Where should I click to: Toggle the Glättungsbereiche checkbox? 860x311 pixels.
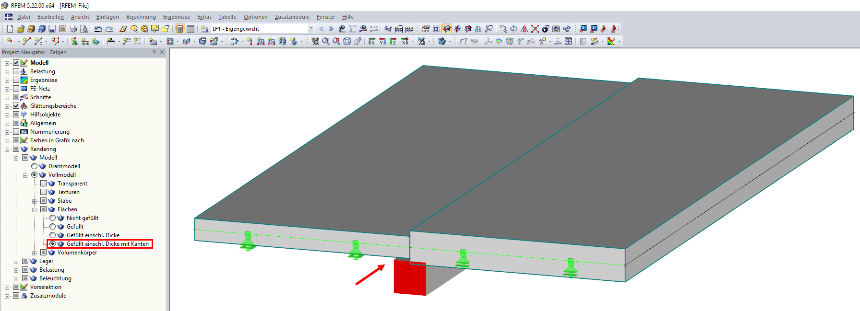(16, 106)
